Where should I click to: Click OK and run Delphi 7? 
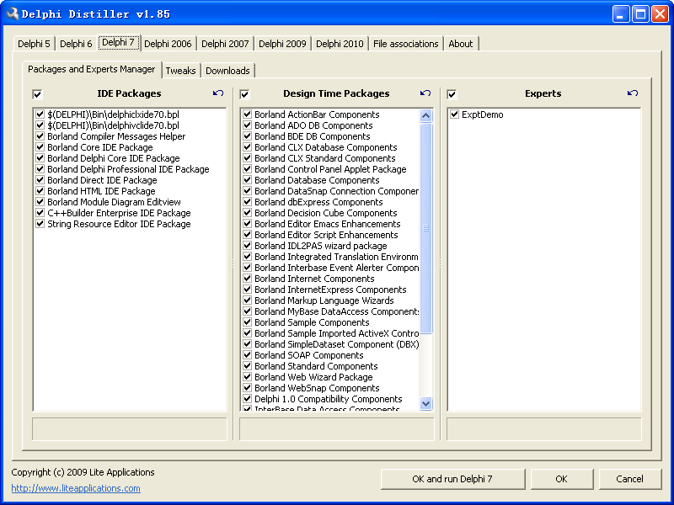click(x=452, y=479)
